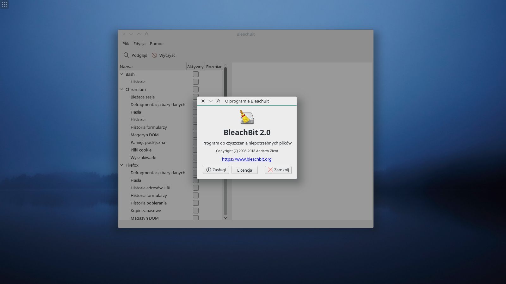Select the Pamięć podręczna row
The width and height of the screenshot is (506, 284).
tap(148, 142)
